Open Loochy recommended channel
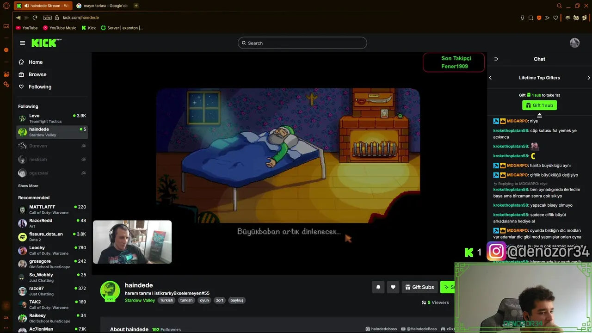Screen dimensions: 592x333 pos(52,250)
